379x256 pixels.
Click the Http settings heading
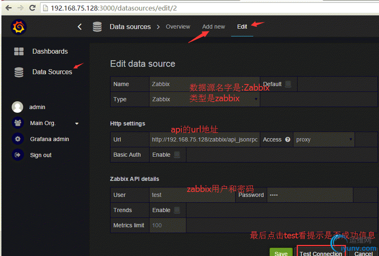[127, 123]
